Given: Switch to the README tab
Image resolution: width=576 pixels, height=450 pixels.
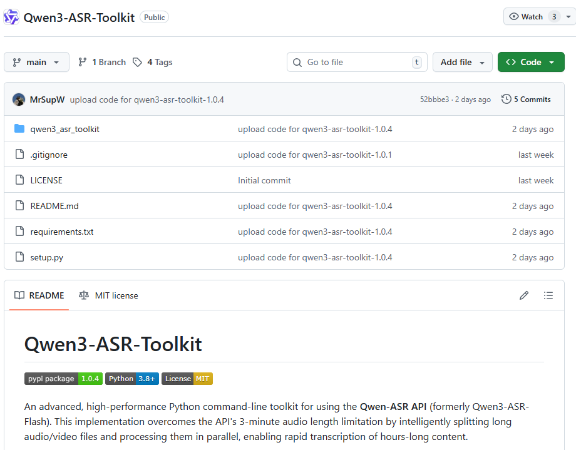Looking at the screenshot, I should pos(39,295).
